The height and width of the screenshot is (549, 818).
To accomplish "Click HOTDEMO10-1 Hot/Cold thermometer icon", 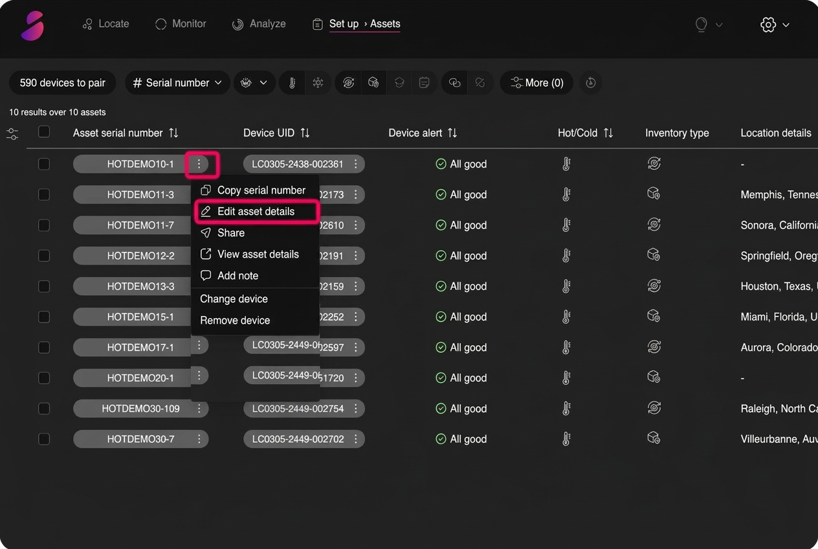I will [x=566, y=164].
